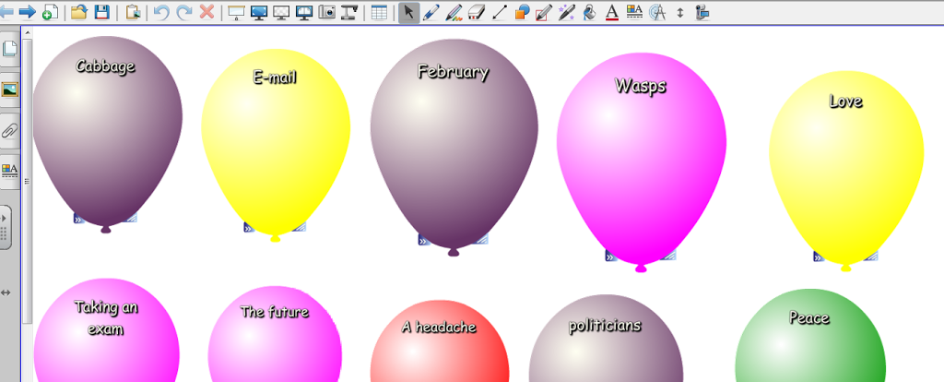Choose the Select arrow tool
Image resolution: width=944 pixels, height=382 pixels.
point(408,12)
